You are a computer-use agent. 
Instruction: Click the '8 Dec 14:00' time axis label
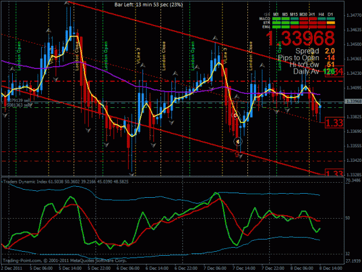331,269
